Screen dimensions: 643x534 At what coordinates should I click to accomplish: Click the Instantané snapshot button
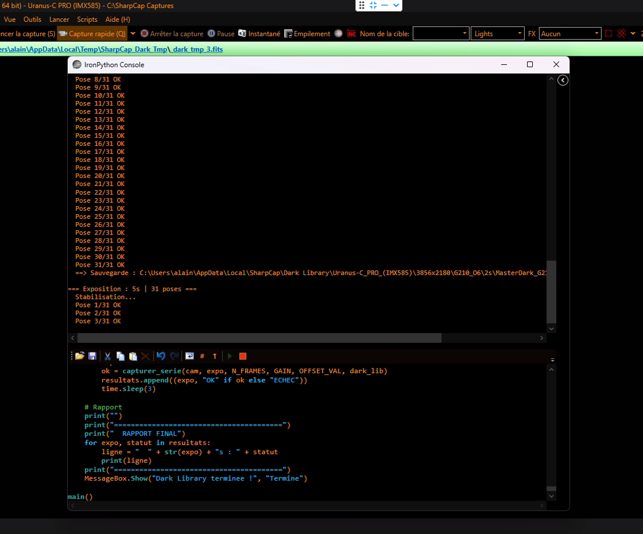pyautogui.click(x=259, y=34)
